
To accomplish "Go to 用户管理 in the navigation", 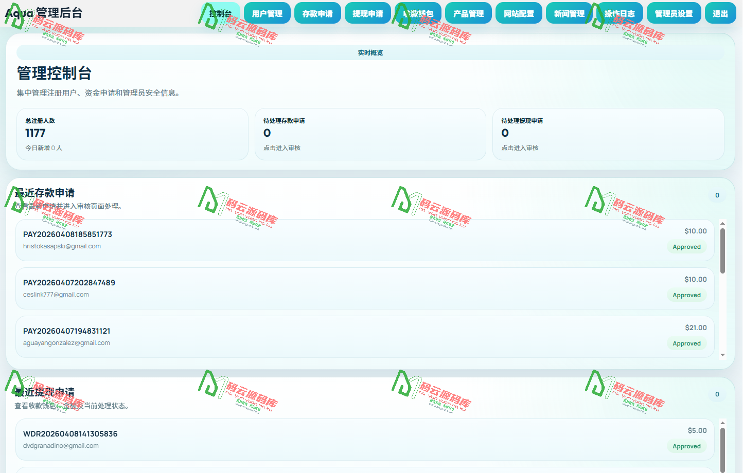I will (x=267, y=13).
